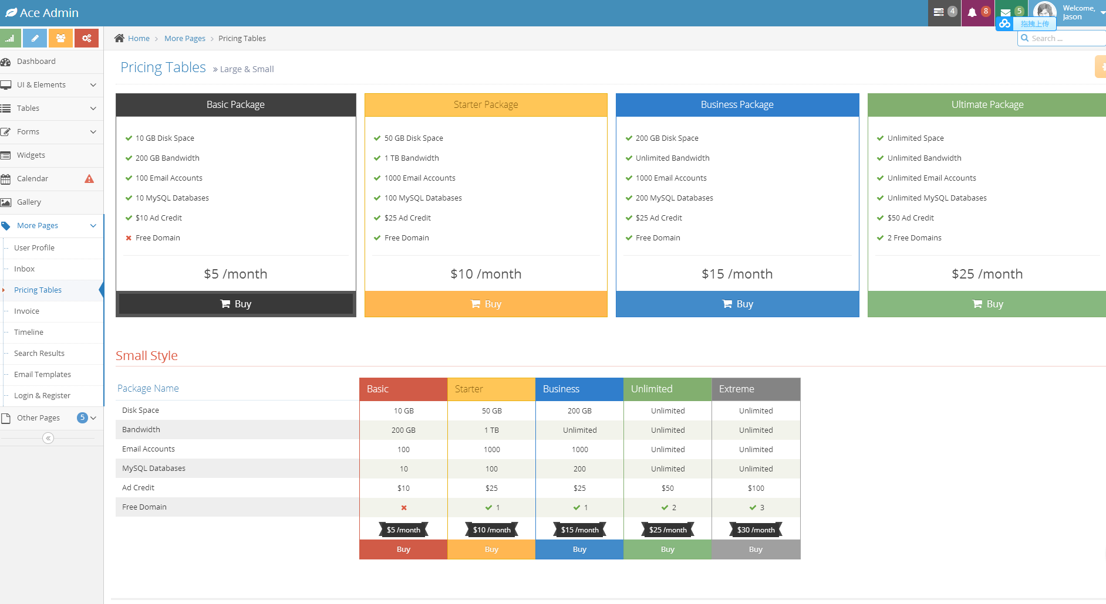Click the red warning triangle beside Calendar
1106x604 pixels.
tap(89, 179)
